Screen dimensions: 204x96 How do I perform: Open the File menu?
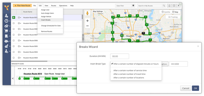(34, 6)
